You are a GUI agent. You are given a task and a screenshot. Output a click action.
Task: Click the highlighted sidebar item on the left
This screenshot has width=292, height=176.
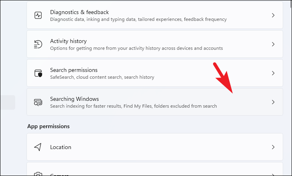[x=7, y=102]
